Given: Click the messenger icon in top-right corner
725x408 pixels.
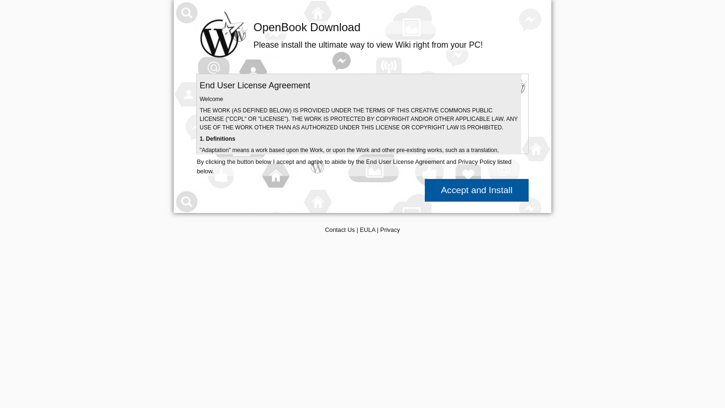Looking at the screenshot, I should tap(530, 20).
